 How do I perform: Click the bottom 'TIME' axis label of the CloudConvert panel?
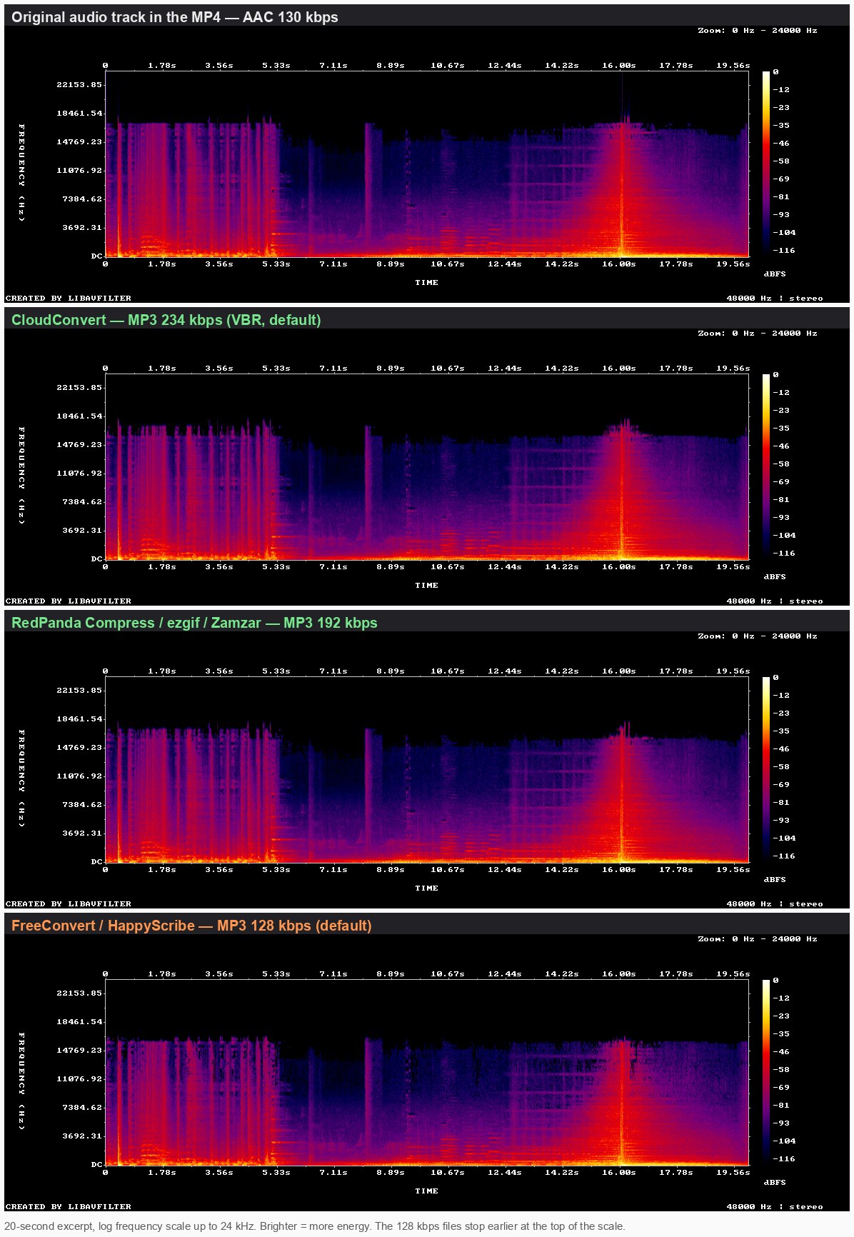[x=427, y=586]
